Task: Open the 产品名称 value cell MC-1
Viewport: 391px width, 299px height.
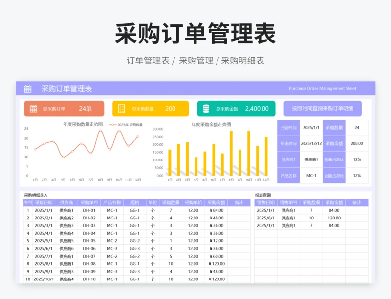Action: pos(311,176)
